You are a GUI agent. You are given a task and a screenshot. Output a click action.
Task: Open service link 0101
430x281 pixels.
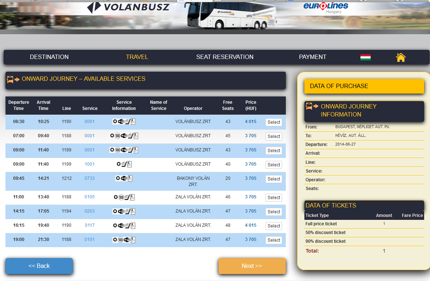click(90, 240)
